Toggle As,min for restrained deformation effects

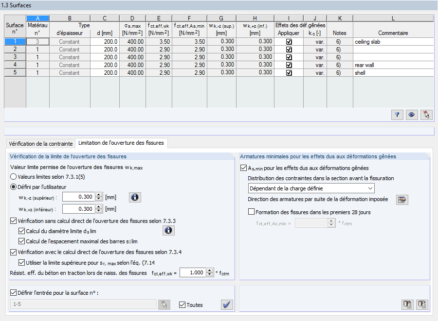244,168
